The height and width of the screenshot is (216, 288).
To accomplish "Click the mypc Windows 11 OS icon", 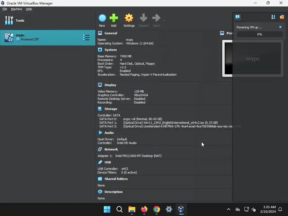I will pyautogui.click(x=9, y=37).
